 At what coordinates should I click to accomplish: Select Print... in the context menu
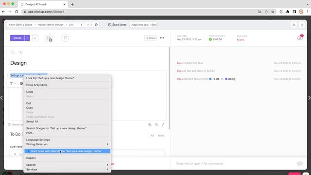pos(67,133)
